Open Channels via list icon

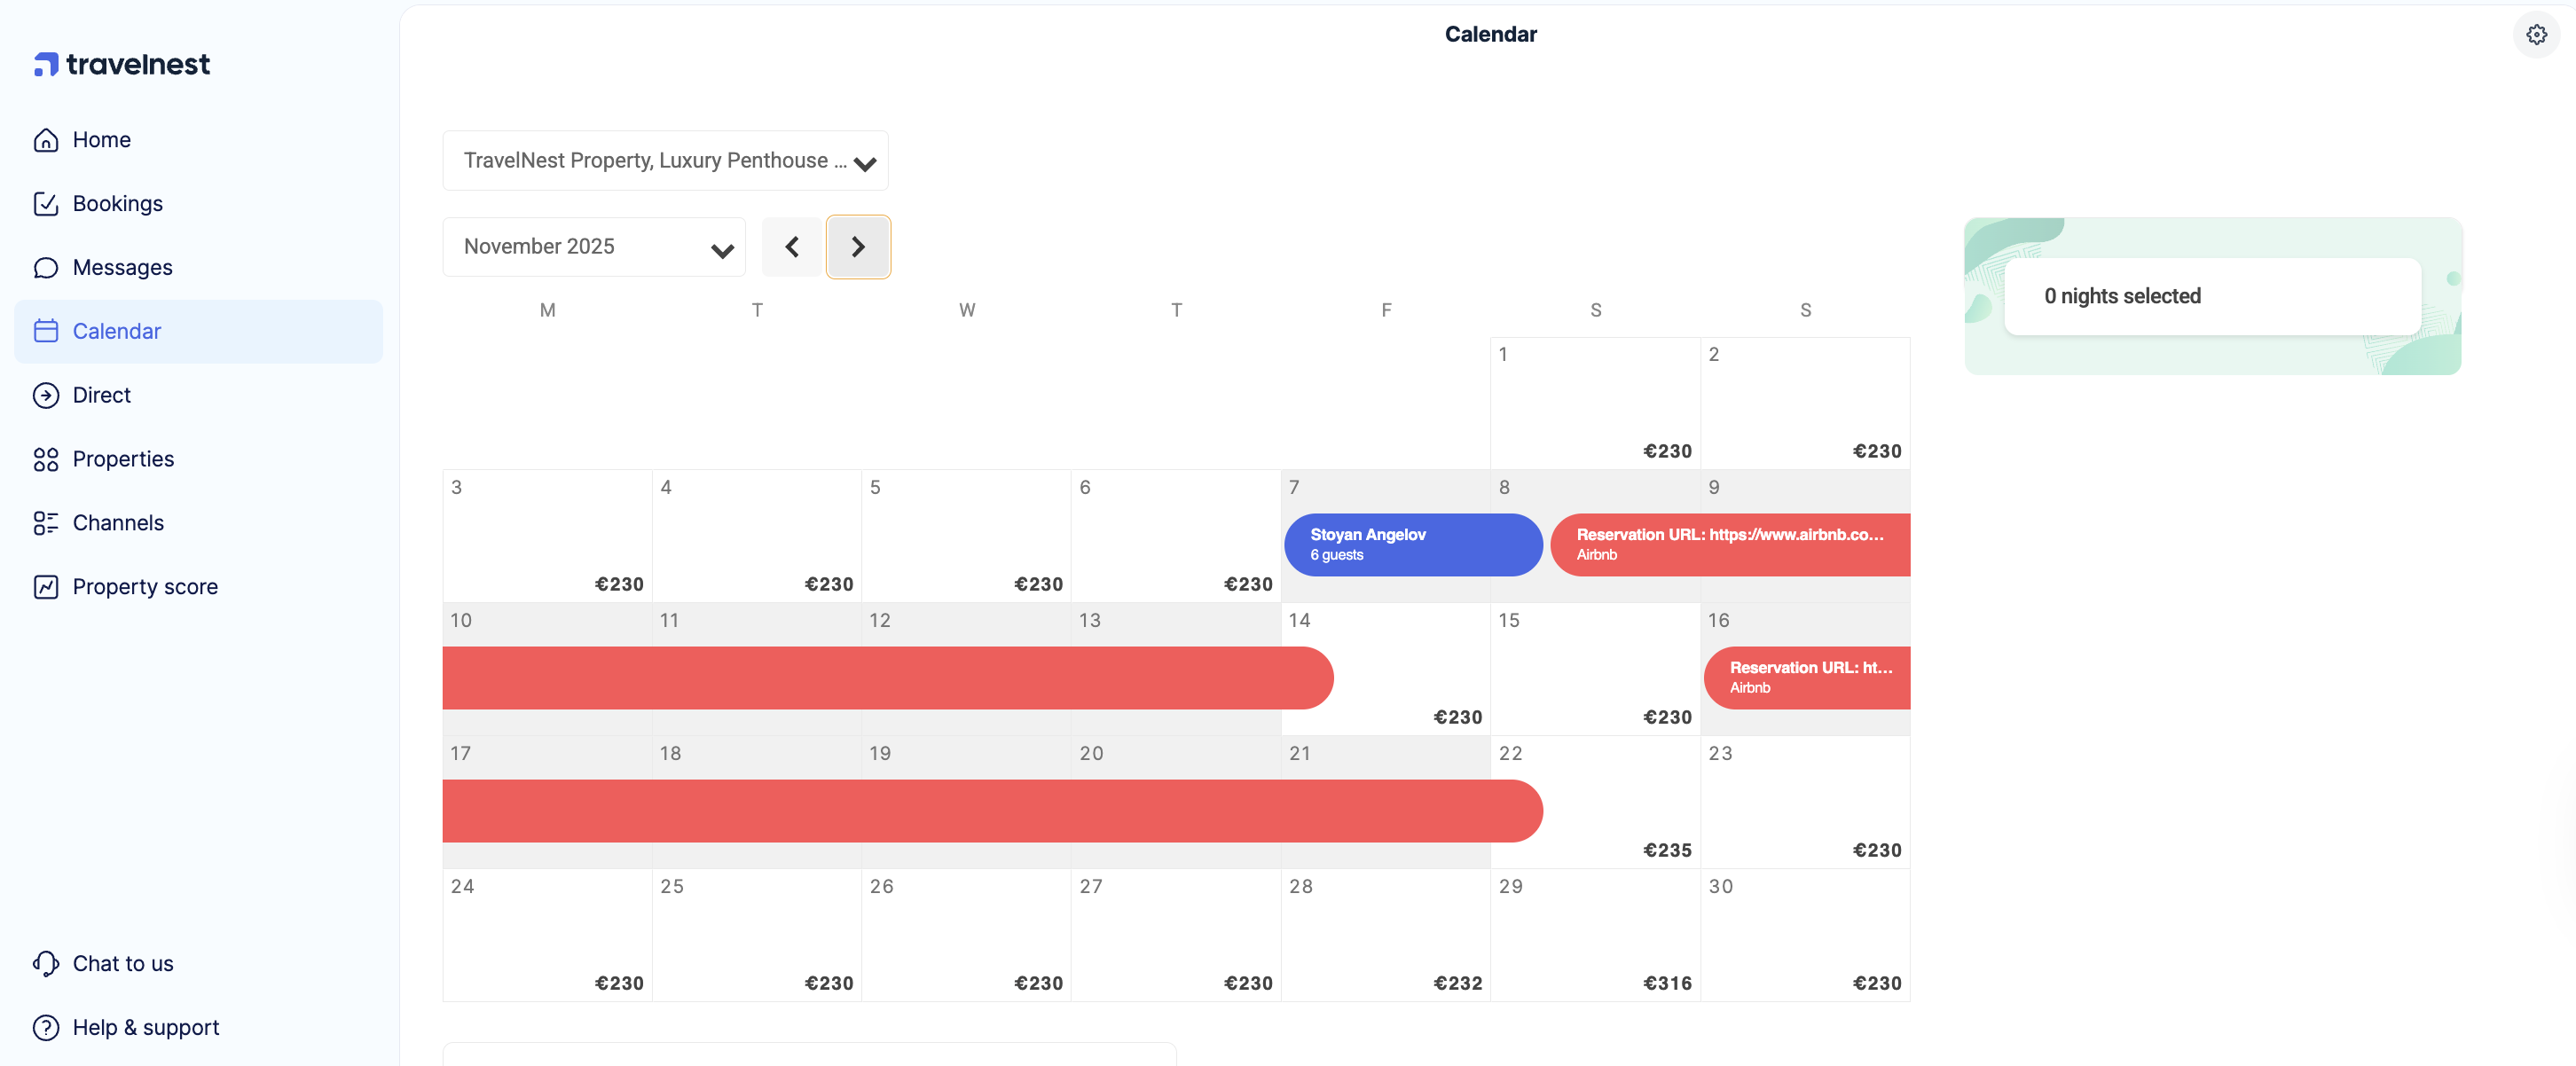(x=46, y=523)
